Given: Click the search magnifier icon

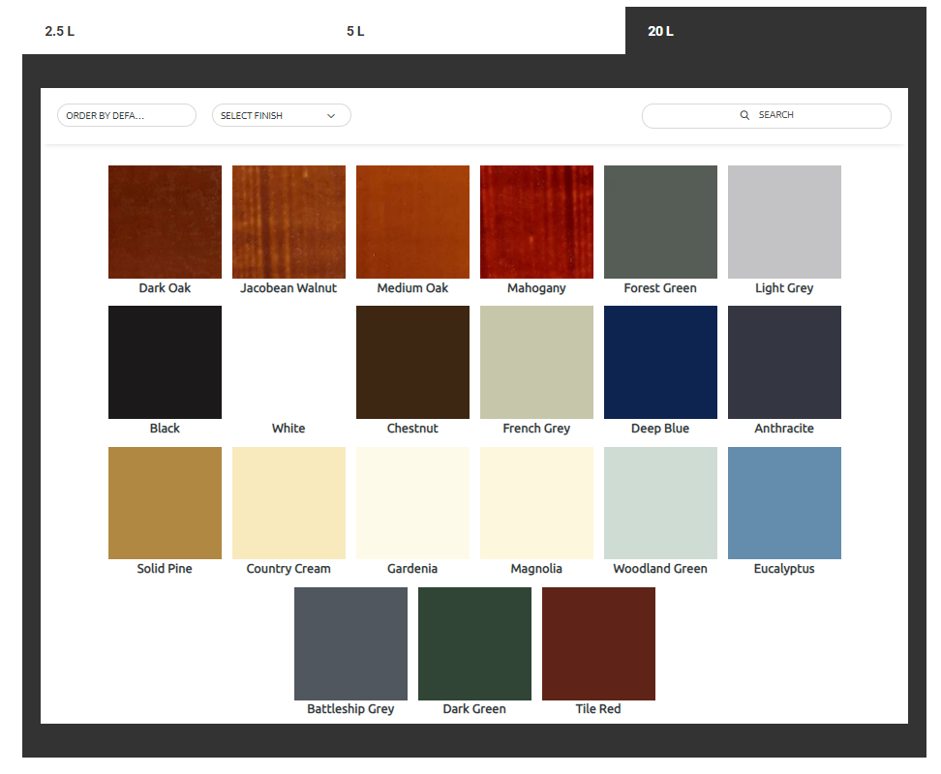Looking at the screenshot, I should point(745,115).
